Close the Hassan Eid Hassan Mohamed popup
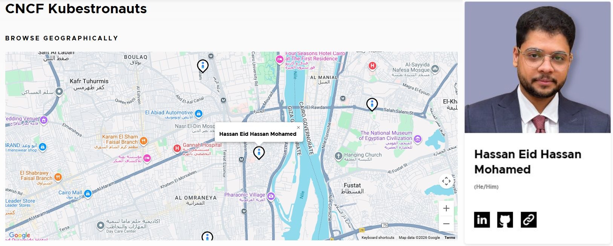 click(298, 128)
